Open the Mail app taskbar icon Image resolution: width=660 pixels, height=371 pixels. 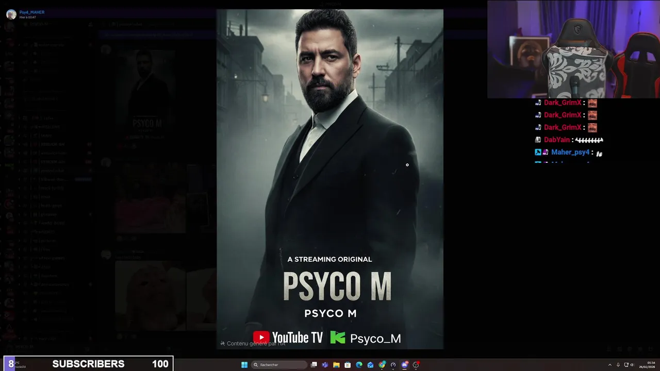[370, 365]
